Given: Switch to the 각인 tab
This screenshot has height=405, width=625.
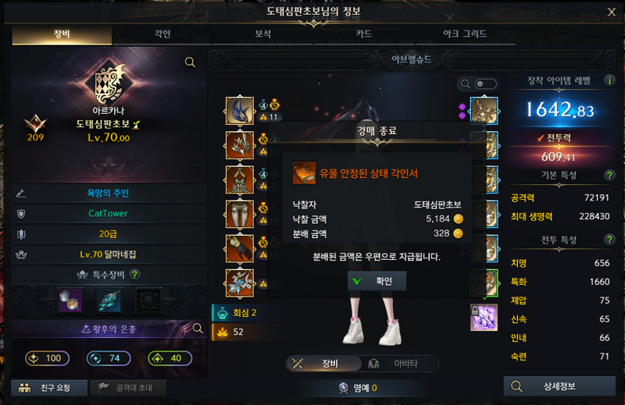Looking at the screenshot, I should point(162,34).
